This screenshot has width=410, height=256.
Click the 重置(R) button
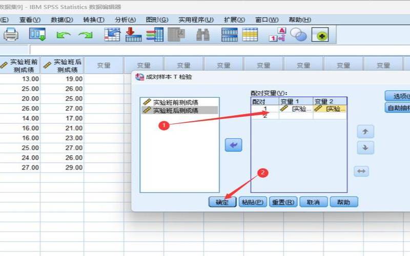[x=283, y=202]
